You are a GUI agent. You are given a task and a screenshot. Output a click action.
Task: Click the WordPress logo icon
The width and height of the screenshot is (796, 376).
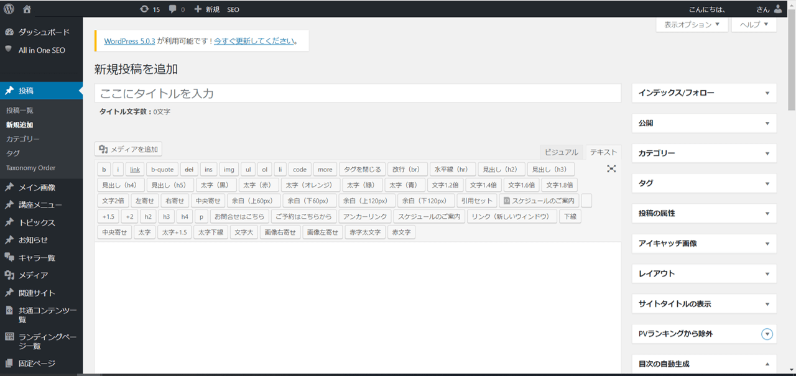(x=9, y=9)
